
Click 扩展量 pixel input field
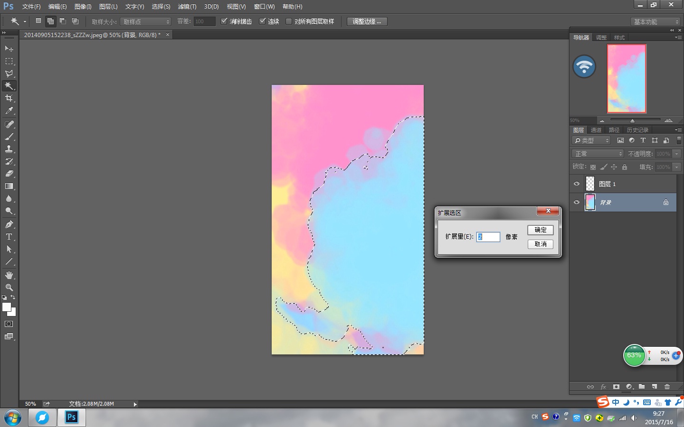pyautogui.click(x=488, y=237)
